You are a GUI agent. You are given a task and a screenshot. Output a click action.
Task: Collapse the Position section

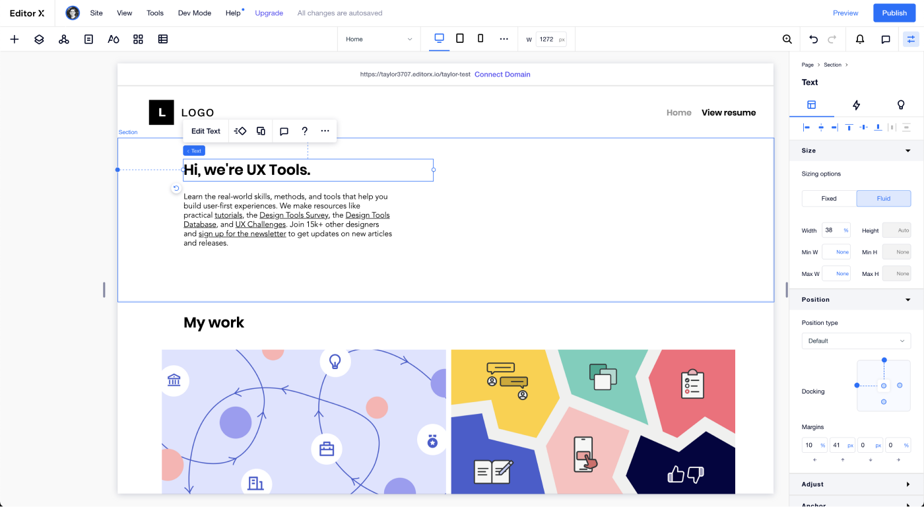[x=908, y=300]
